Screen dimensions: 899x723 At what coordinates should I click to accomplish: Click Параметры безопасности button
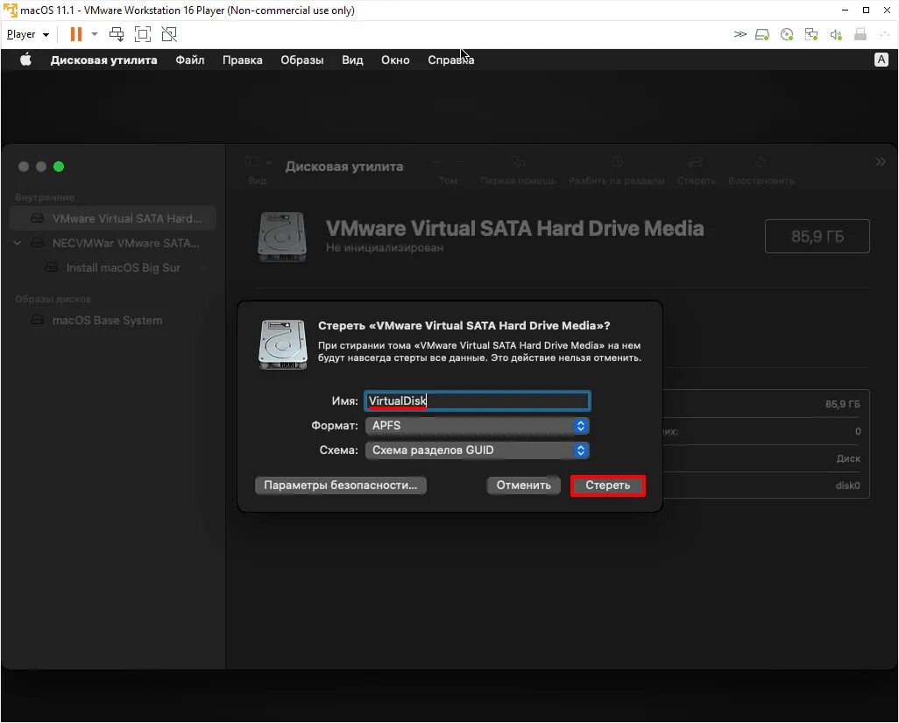[x=341, y=485]
